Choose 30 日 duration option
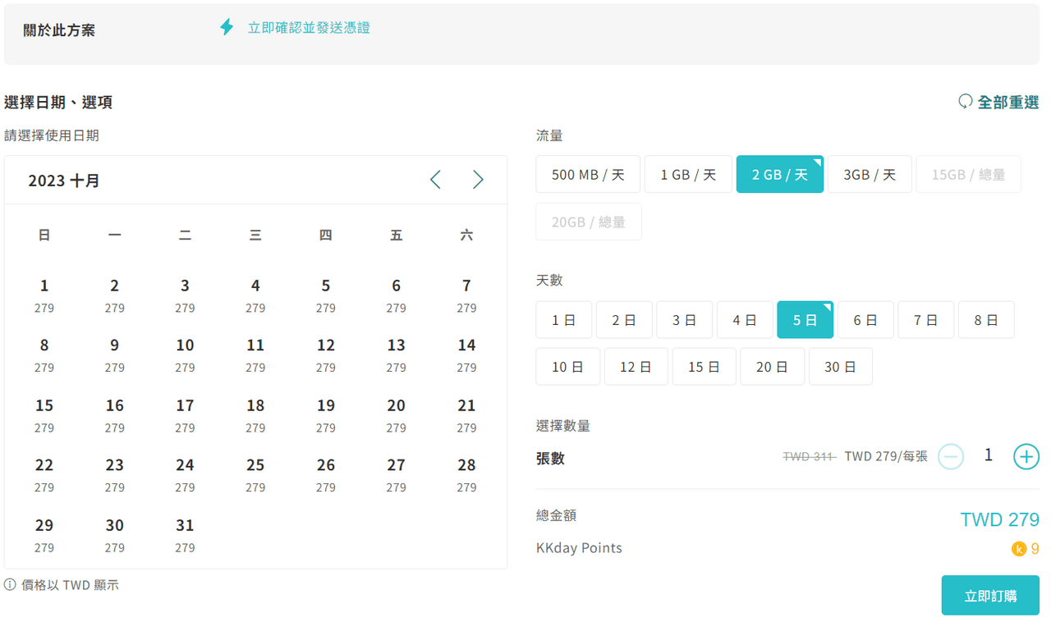1051x622 pixels. click(840, 367)
